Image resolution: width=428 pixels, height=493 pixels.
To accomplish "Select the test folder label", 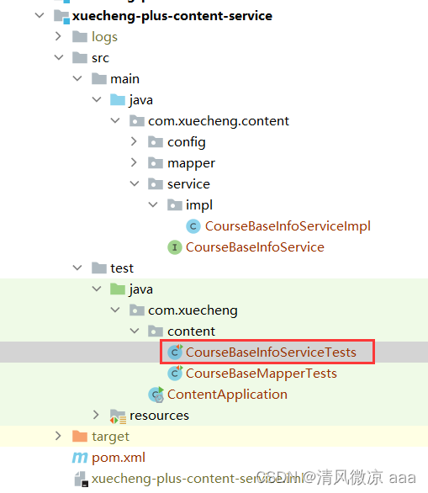I will coord(122,268).
